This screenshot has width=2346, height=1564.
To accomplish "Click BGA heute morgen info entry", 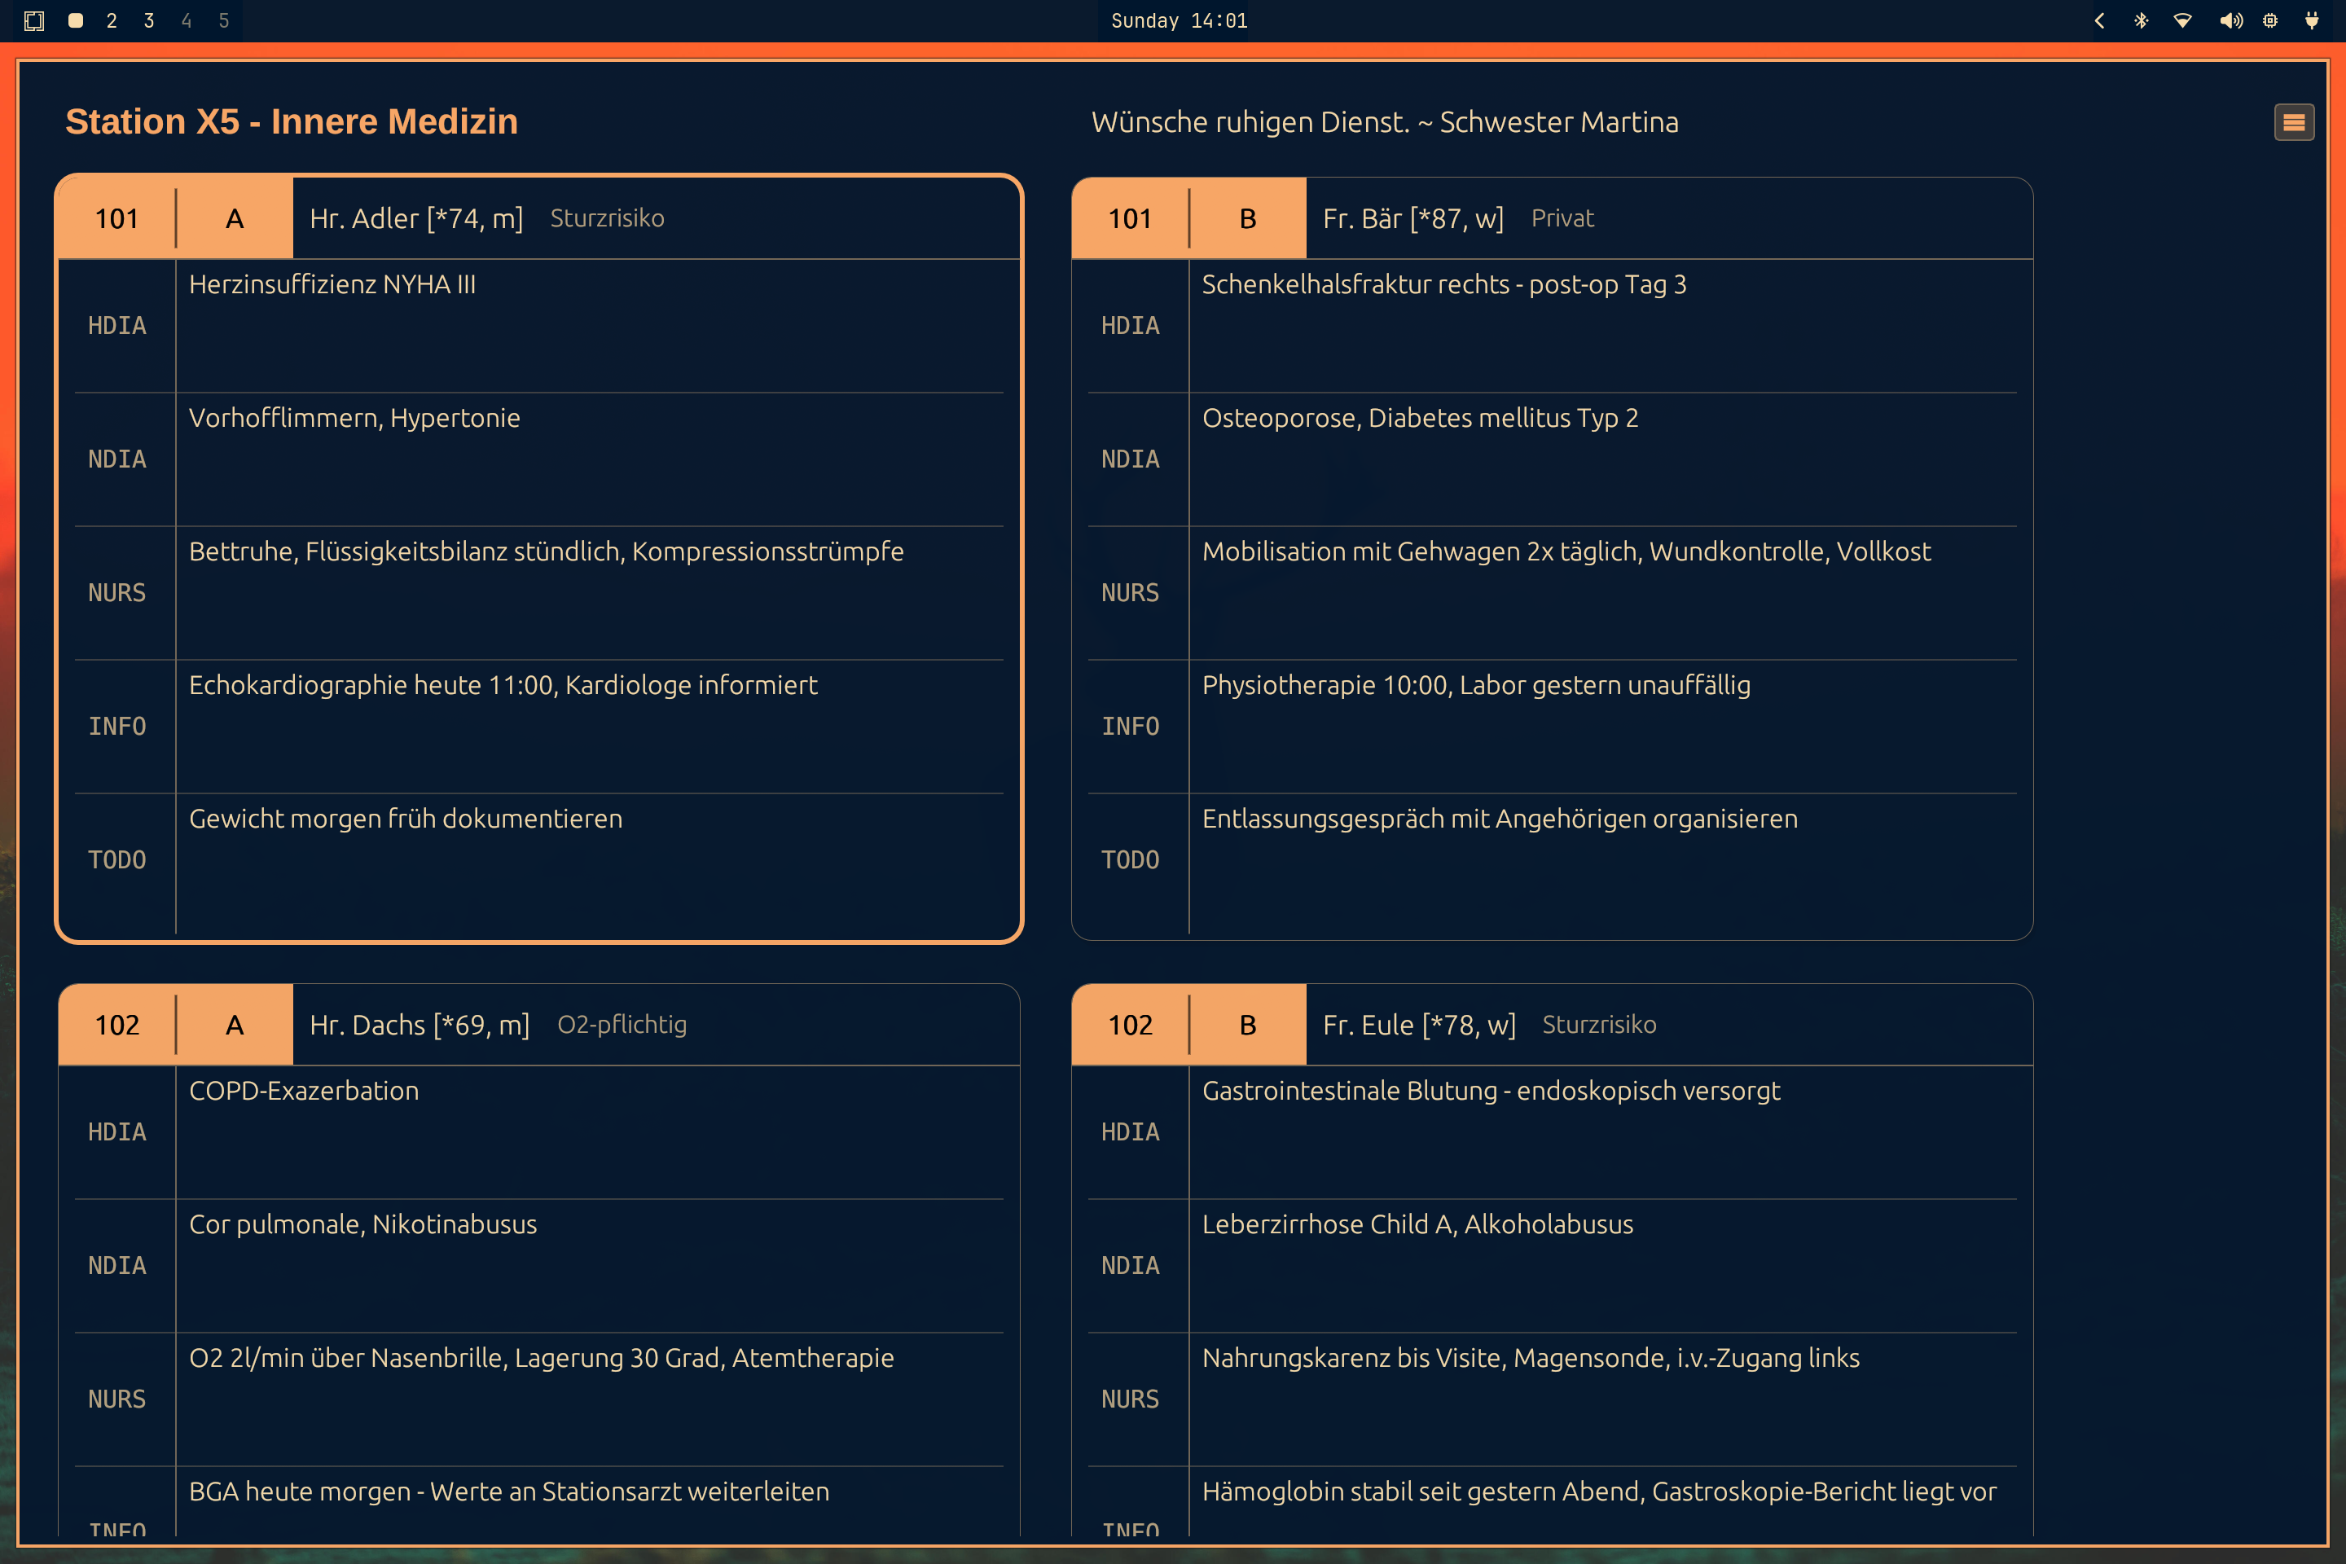I will (x=508, y=1492).
